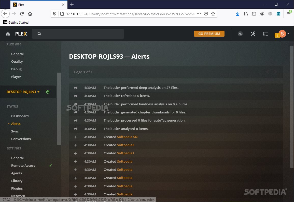Click the green secure lock icon beside server name
294x202 pixels.
click(x=48, y=92)
